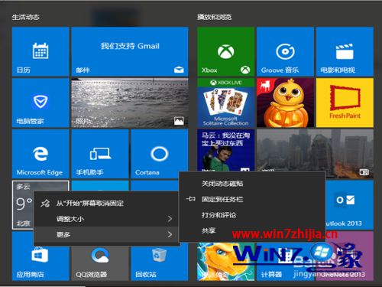
Task: Select 调整大小 in the context menu
Action: pyautogui.click(x=106, y=219)
